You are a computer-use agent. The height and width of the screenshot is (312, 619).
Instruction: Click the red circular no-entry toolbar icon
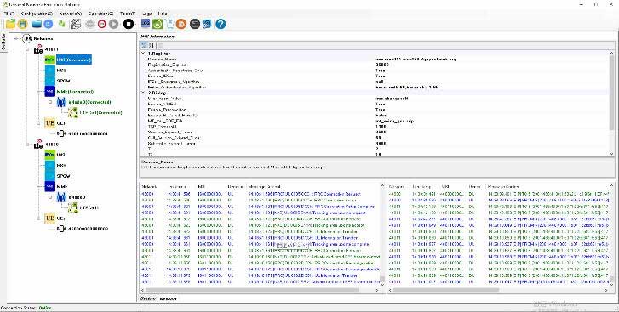tap(102, 24)
